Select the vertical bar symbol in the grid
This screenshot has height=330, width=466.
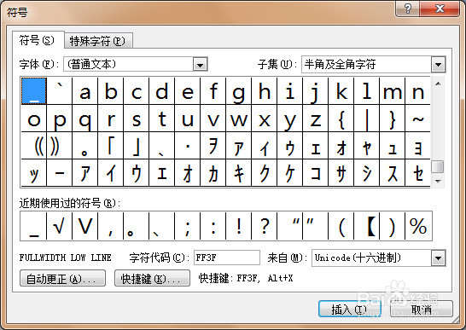coord(366,119)
